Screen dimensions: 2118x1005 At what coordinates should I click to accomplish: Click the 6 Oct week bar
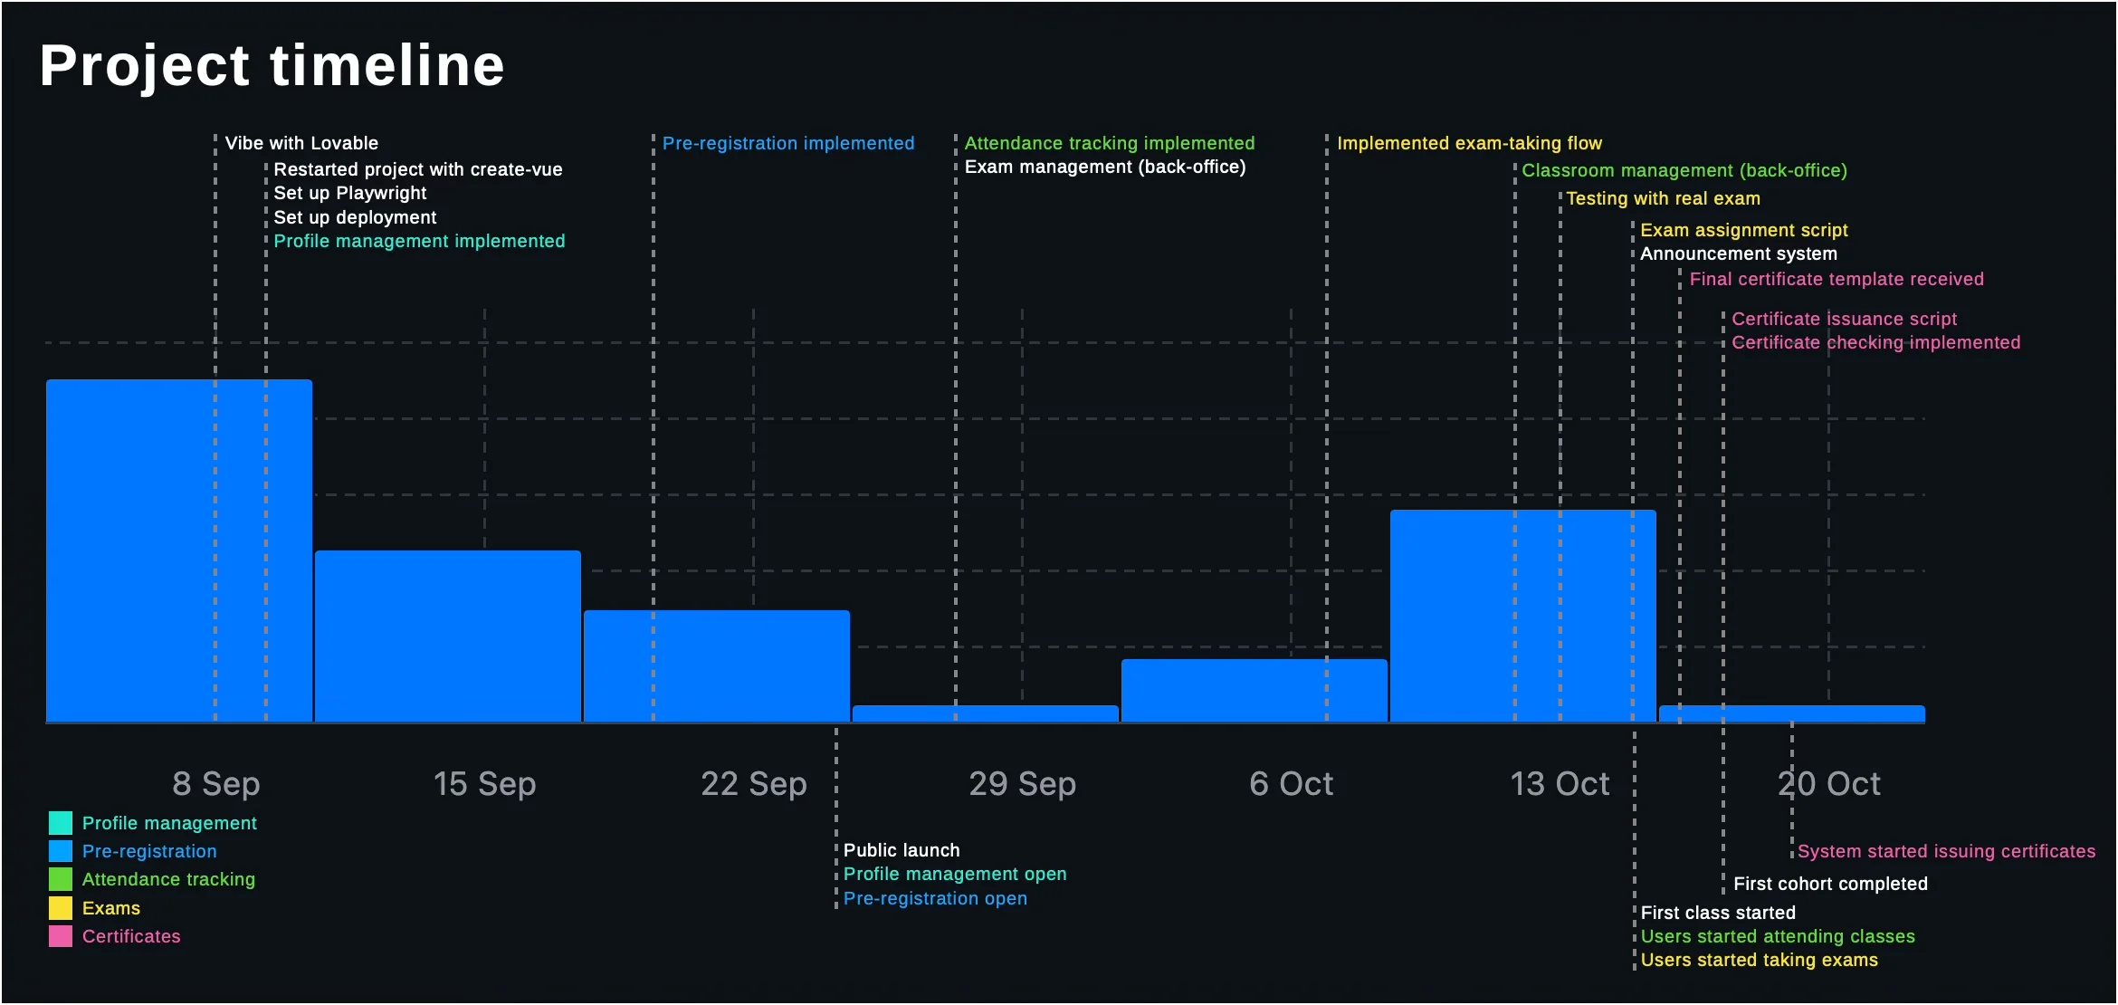[x=1254, y=690]
